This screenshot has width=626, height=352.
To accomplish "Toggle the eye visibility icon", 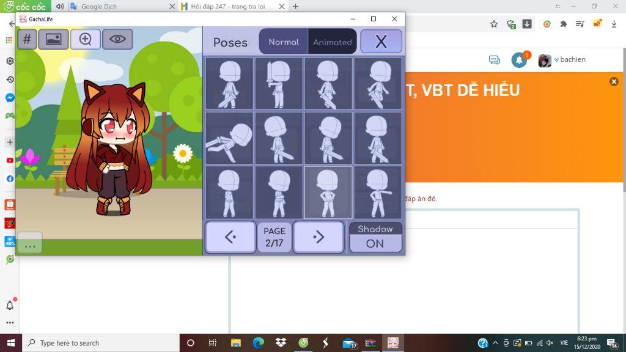I will click(117, 39).
